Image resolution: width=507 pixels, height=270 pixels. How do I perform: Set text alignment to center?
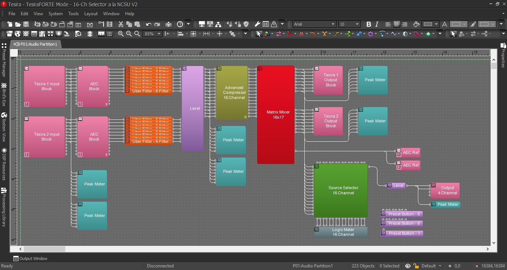pyautogui.click(x=396, y=24)
